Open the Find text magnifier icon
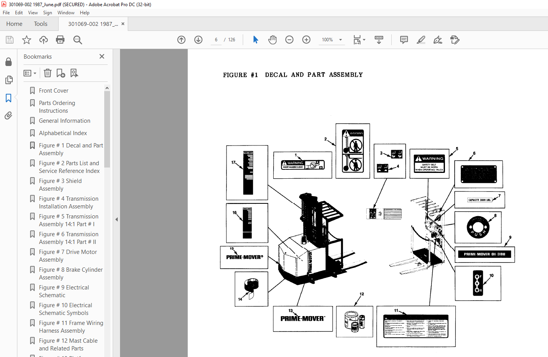The width and height of the screenshot is (548, 357). pos(78,40)
